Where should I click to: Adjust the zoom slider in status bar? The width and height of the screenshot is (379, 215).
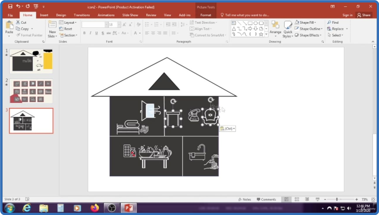[337, 199]
